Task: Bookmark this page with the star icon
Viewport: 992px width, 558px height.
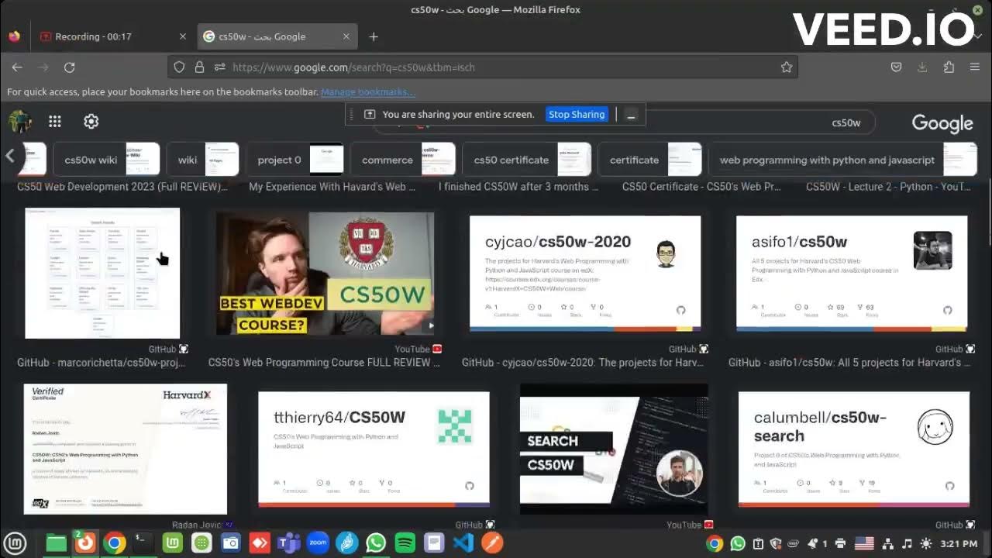Action: pyautogui.click(x=787, y=67)
